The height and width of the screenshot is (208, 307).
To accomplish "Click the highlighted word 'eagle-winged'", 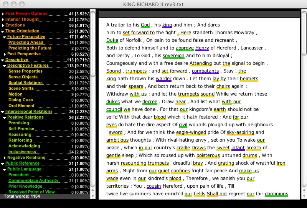I will [x=191, y=132].
